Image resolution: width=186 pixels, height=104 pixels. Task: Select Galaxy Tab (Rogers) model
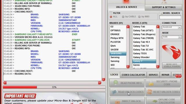(144, 34)
